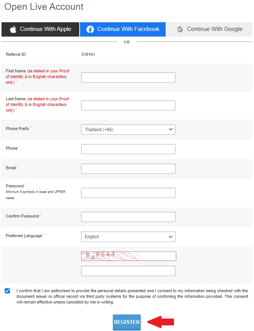254x331 pixels.
Task: Click the Apple logo icon
Action: [13, 29]
